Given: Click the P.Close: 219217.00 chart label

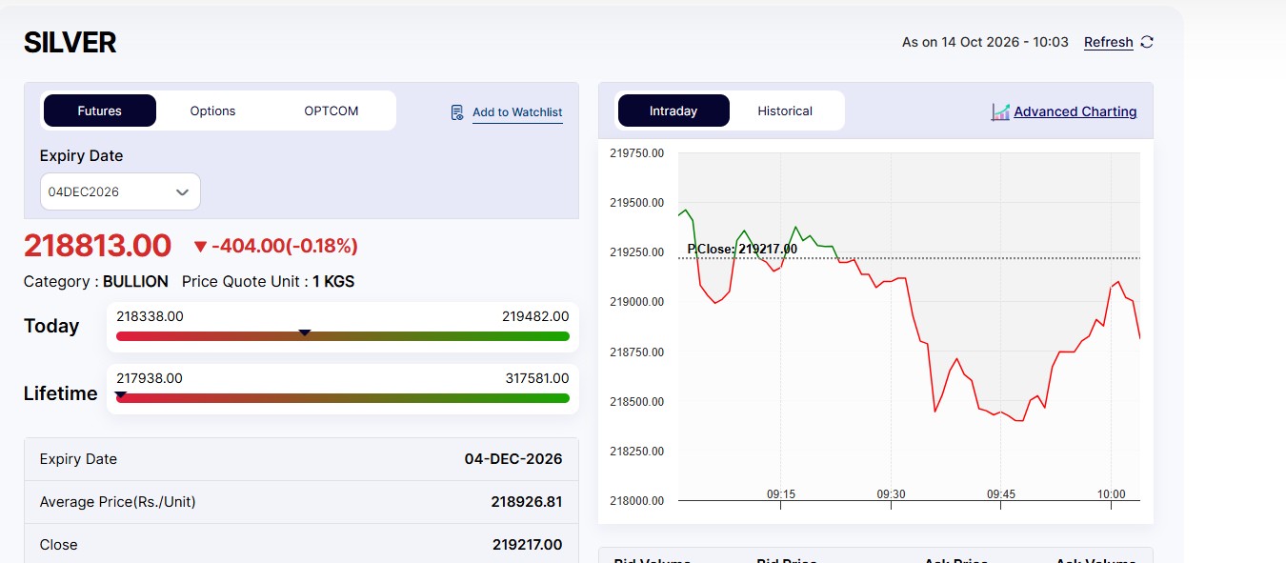Looking at the screenshot, I should 742,249.
